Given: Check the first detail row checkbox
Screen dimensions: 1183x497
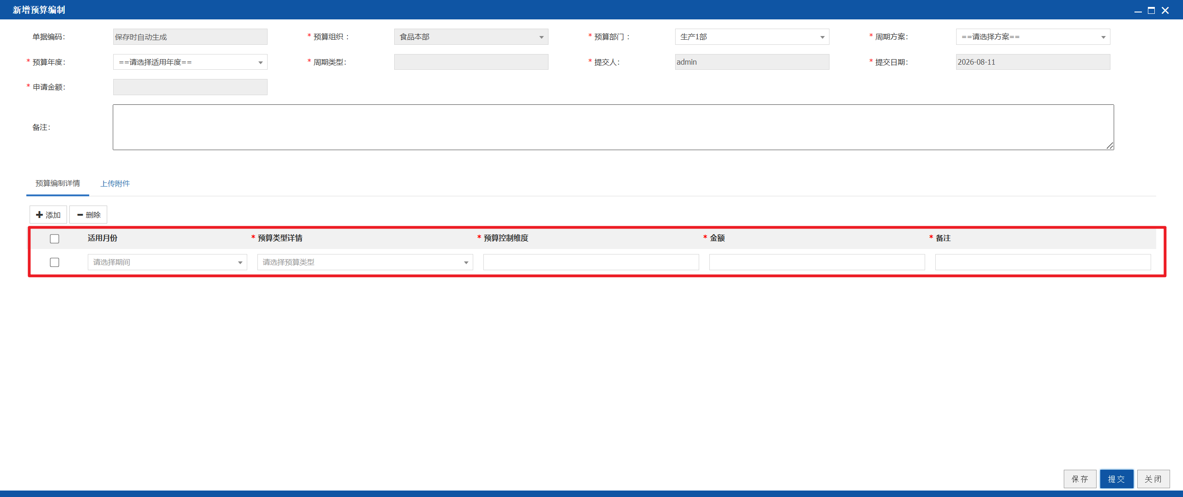Looking at the screenshot, I should tap(55, 262).
